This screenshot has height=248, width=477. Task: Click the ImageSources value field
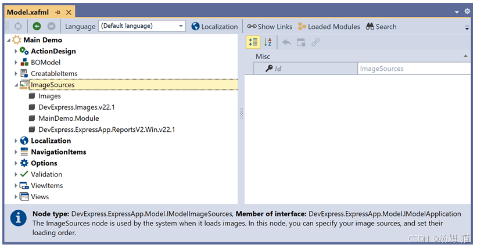tap(414, 69)
